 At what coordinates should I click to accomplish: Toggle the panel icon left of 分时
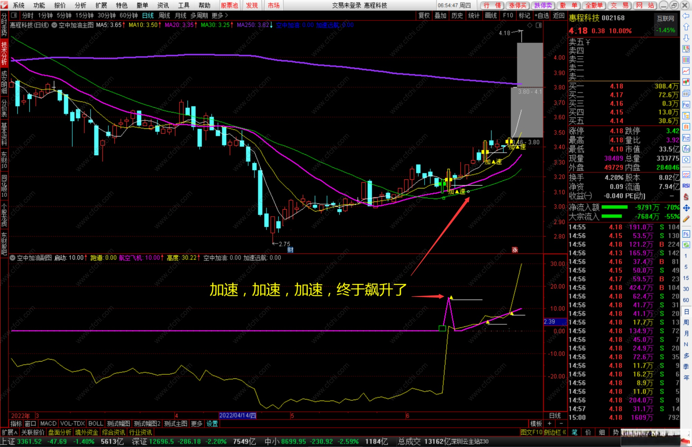pos(14,15)
